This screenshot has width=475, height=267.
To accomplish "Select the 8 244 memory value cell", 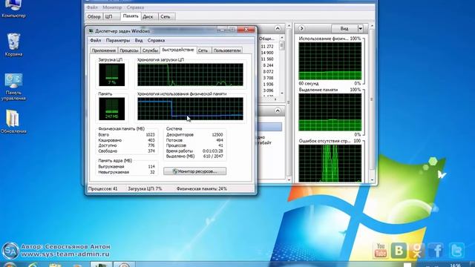I will [268, 65].
